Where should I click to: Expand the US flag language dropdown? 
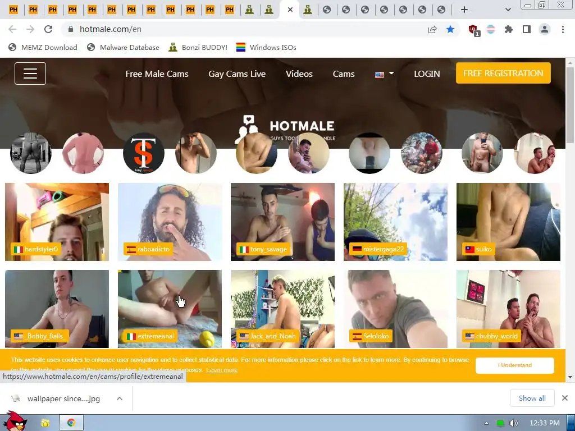tap(384, 74)
